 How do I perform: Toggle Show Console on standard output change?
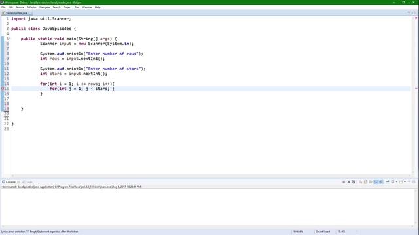[x=376, y=182]
